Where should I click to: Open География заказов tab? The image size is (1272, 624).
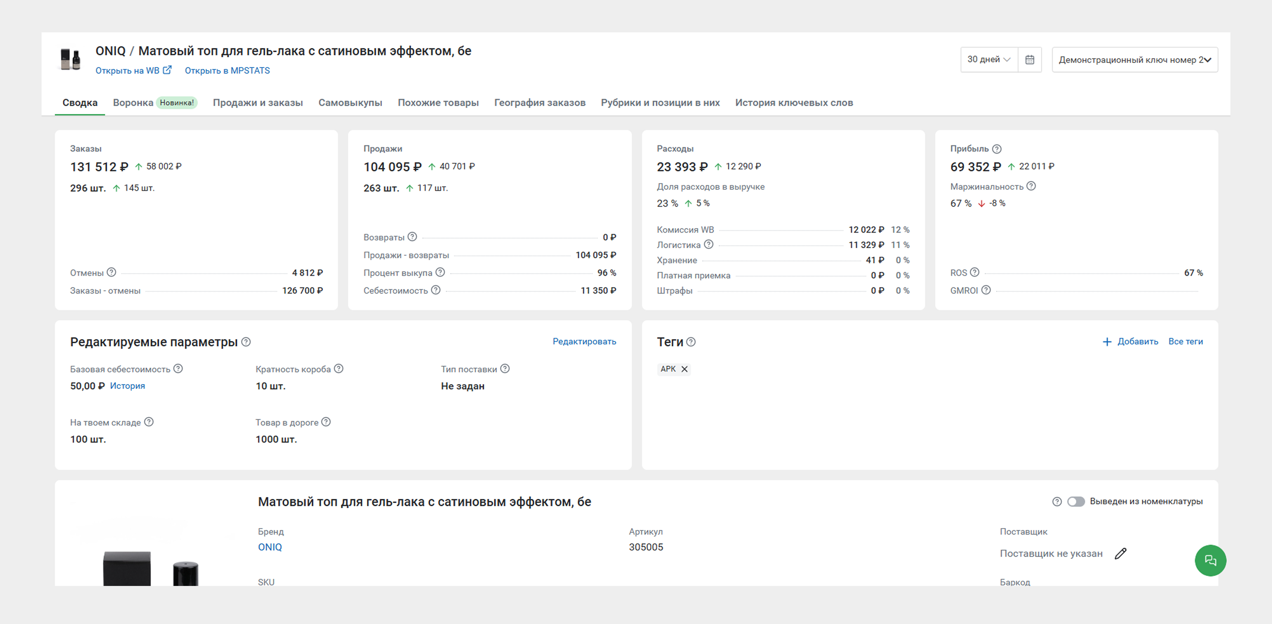coord(539,103)
